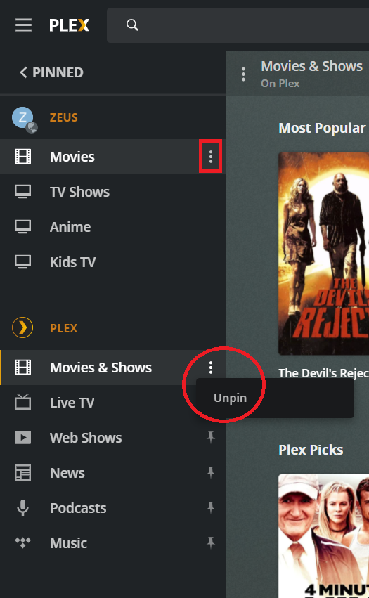The image size is (369, 598).
Task: Toggle the pin for Web Shows
Action: click(x=211, y=438)
